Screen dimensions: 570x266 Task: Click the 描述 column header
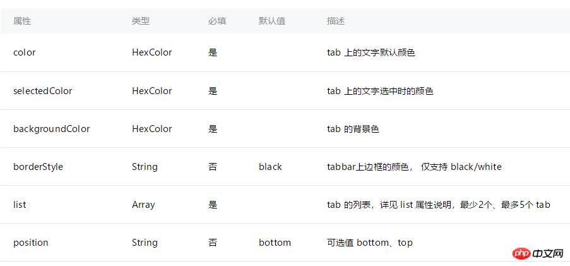click(x=336, y=21)
